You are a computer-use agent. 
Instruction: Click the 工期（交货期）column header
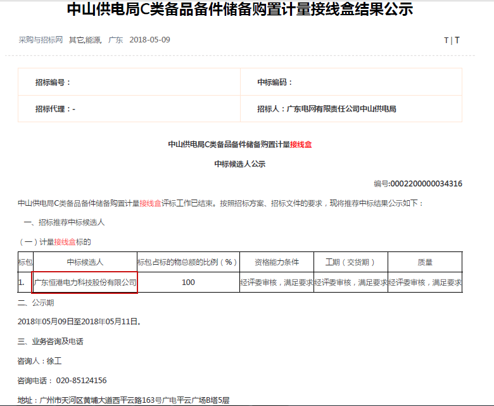350,262
